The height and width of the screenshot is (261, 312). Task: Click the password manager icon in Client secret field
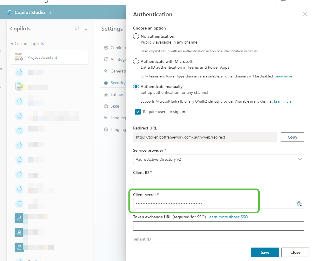click(299, 204)
